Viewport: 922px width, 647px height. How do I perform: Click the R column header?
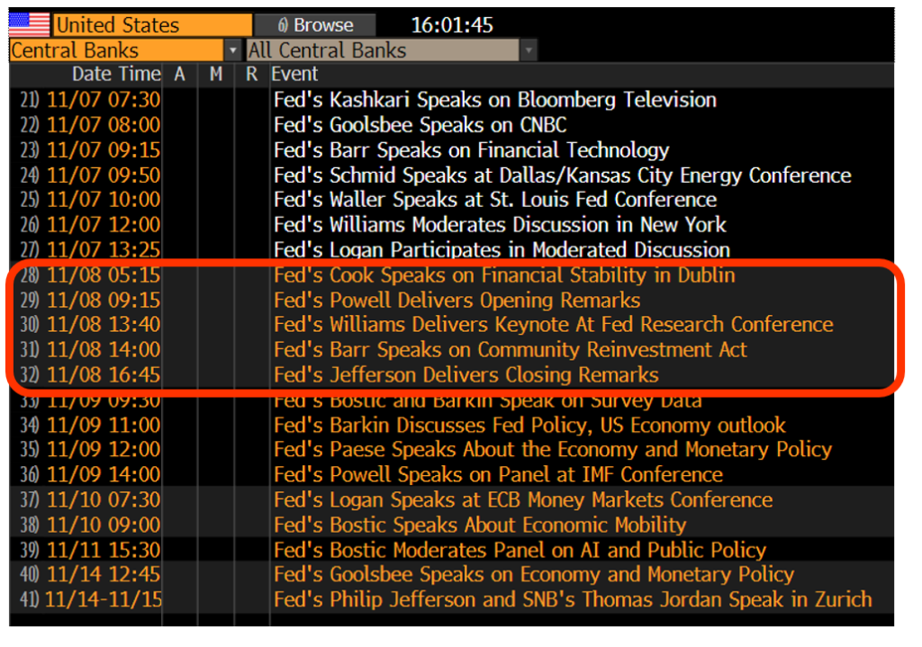(252, 74)
